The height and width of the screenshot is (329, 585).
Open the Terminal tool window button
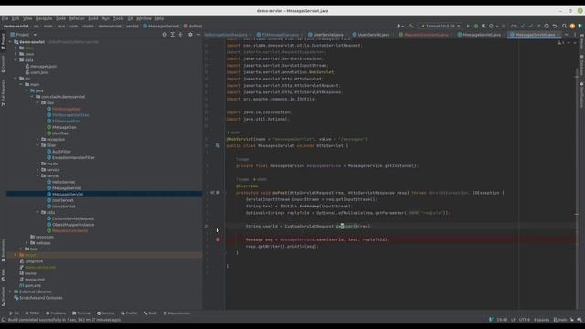[81, 313]
